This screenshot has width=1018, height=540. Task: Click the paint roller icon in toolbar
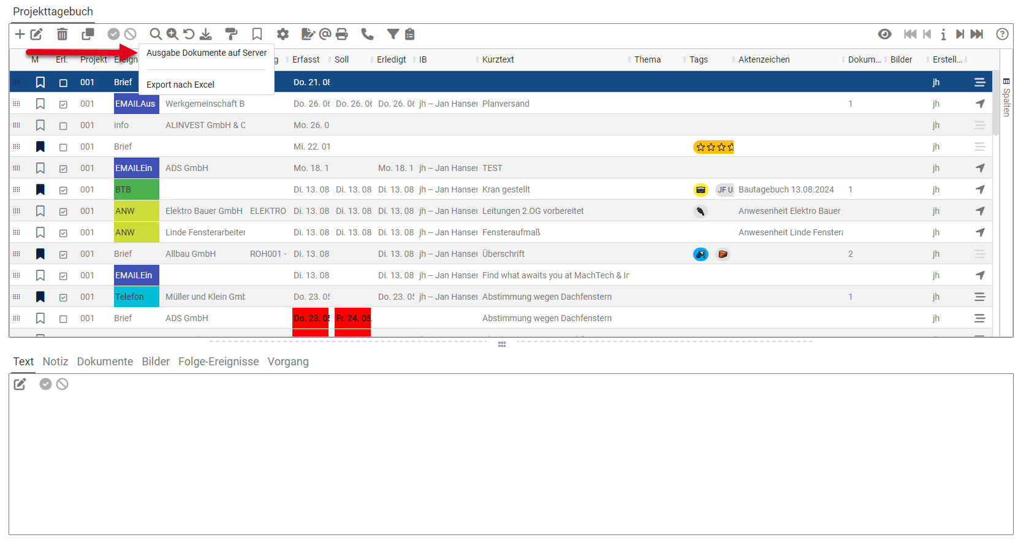click(231, 34)
